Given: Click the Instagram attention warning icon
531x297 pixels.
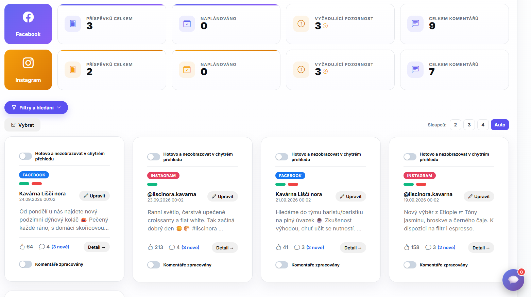Looking at the screenshot, I should pos(301,70).
